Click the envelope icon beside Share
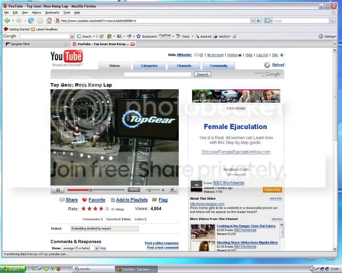342x273 pixels. click(62, 200)
